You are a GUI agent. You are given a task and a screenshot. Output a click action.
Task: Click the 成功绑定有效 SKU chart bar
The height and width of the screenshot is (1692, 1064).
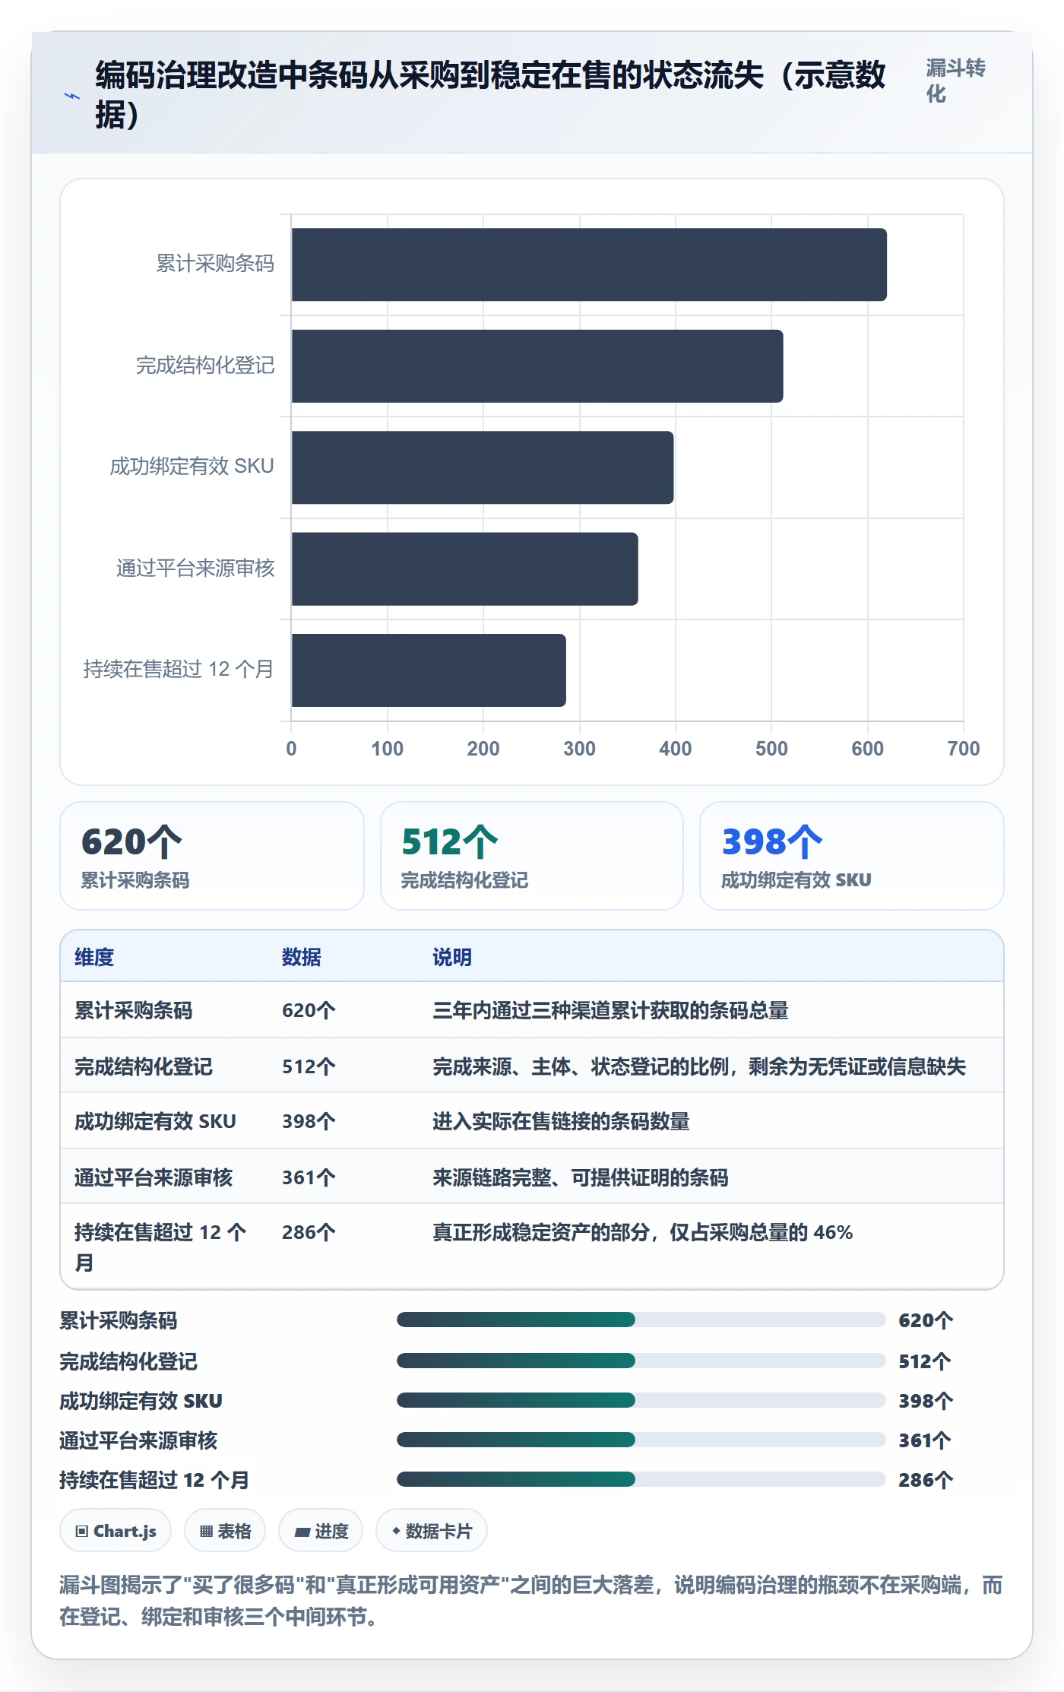point(483,467)
